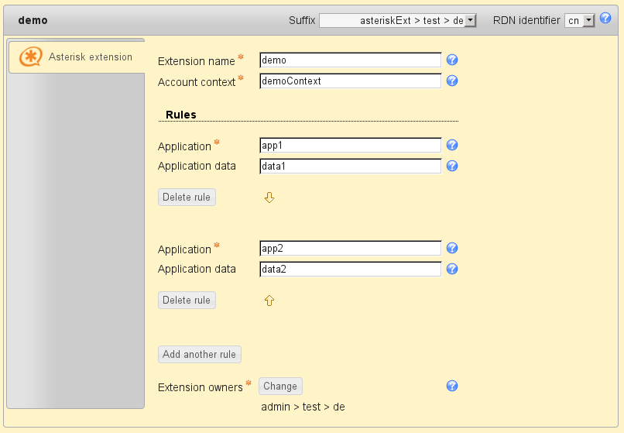
Task: Click help icon next to data2 field
Action: coord(453,269)
